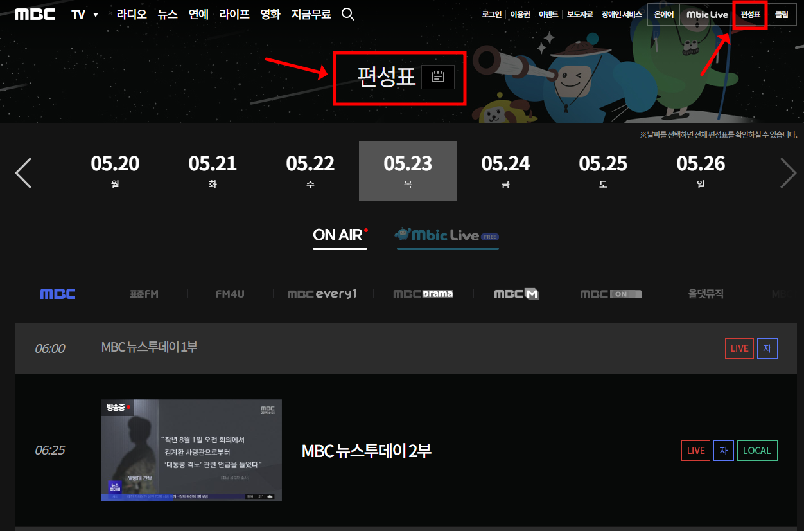Image resolution: width=804 pixels, height=531 pixels.
Task: Click the schedule list icon beside 편성표
Action: 438,77
